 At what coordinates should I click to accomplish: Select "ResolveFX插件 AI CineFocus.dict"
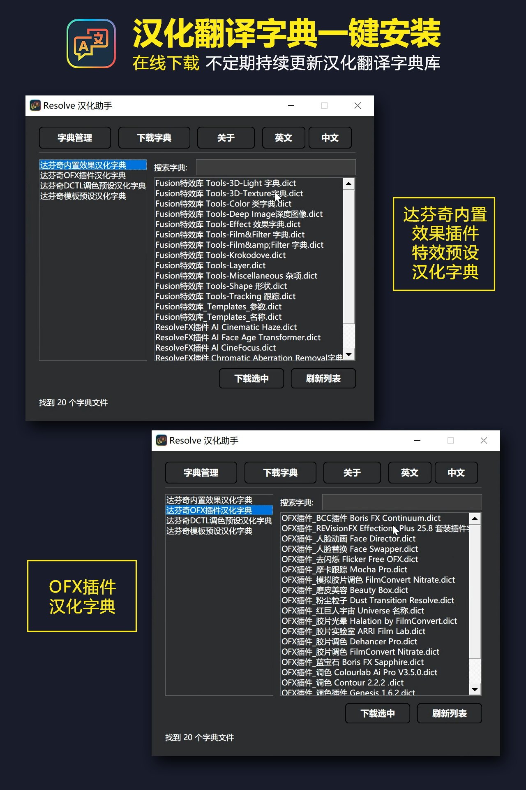pos(249,348)
